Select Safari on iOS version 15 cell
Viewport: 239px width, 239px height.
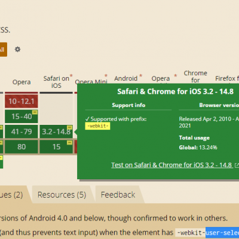click(x=56, y=147)
